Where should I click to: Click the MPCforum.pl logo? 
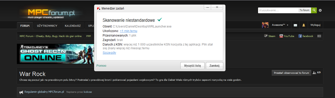point(52,13)
